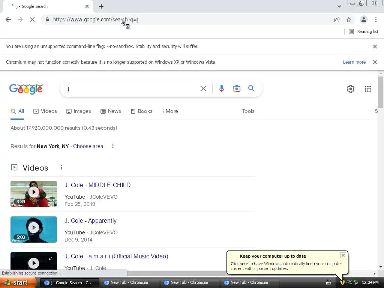Click the Choose area link
Viewport: 384px width, 288px height.
click(88, 147)
